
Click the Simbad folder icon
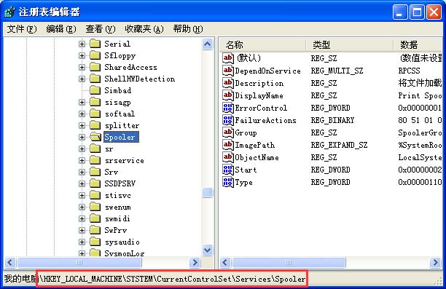tap(95, 90)
